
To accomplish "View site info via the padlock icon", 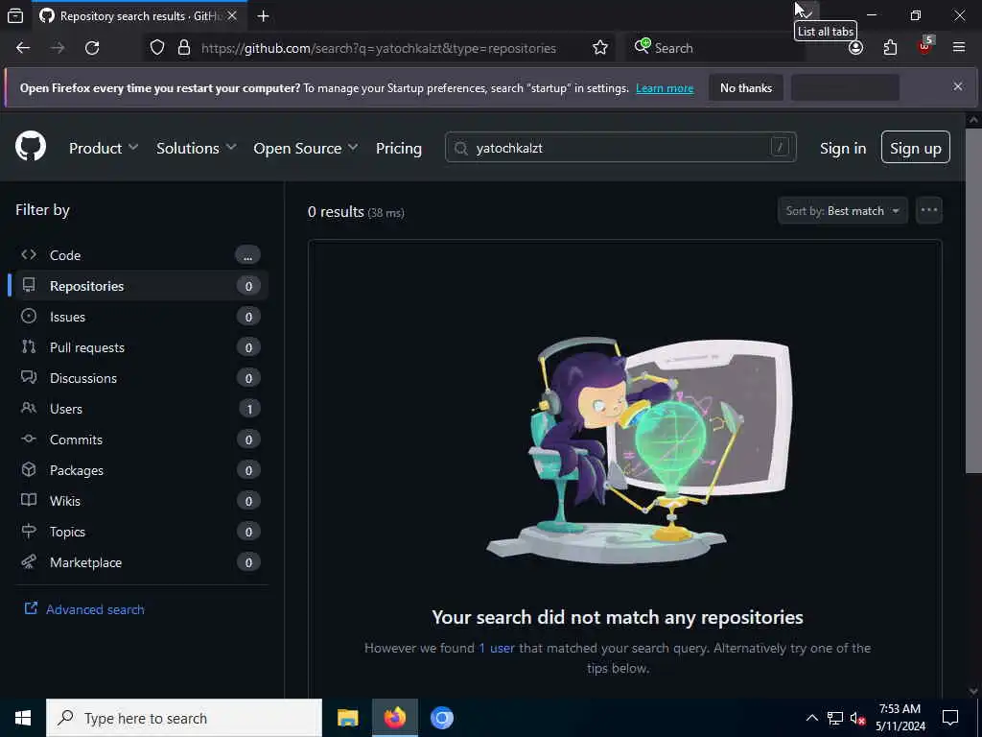I will point(183,48).
